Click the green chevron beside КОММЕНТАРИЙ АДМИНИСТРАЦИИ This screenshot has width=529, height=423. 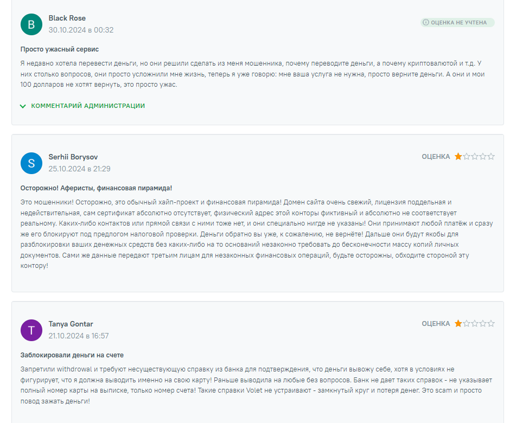23,106
